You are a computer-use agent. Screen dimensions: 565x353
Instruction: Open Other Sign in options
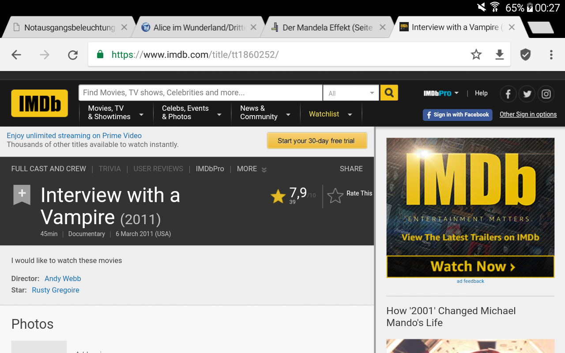[528, 114]
